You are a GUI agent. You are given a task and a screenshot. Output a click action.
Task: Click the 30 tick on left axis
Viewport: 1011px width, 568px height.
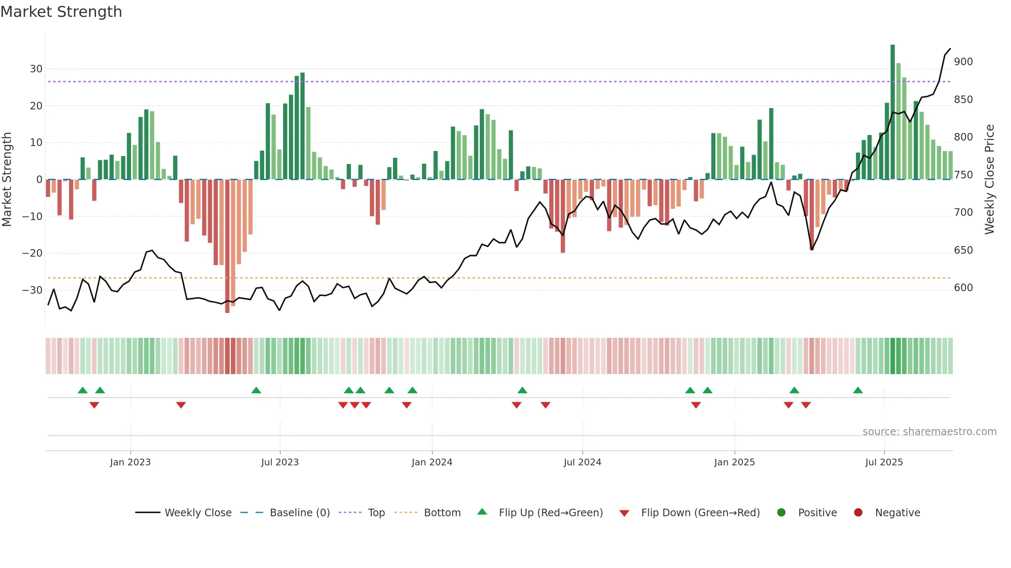coord(36,69)
